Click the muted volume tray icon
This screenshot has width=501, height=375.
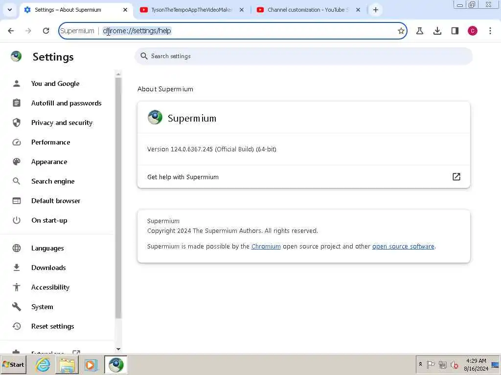[x=455, y=365]
